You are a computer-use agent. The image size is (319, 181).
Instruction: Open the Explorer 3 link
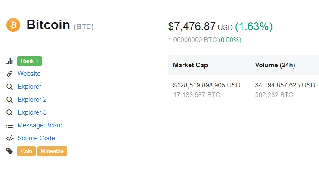pyautogui.click(x=32, y=112)
